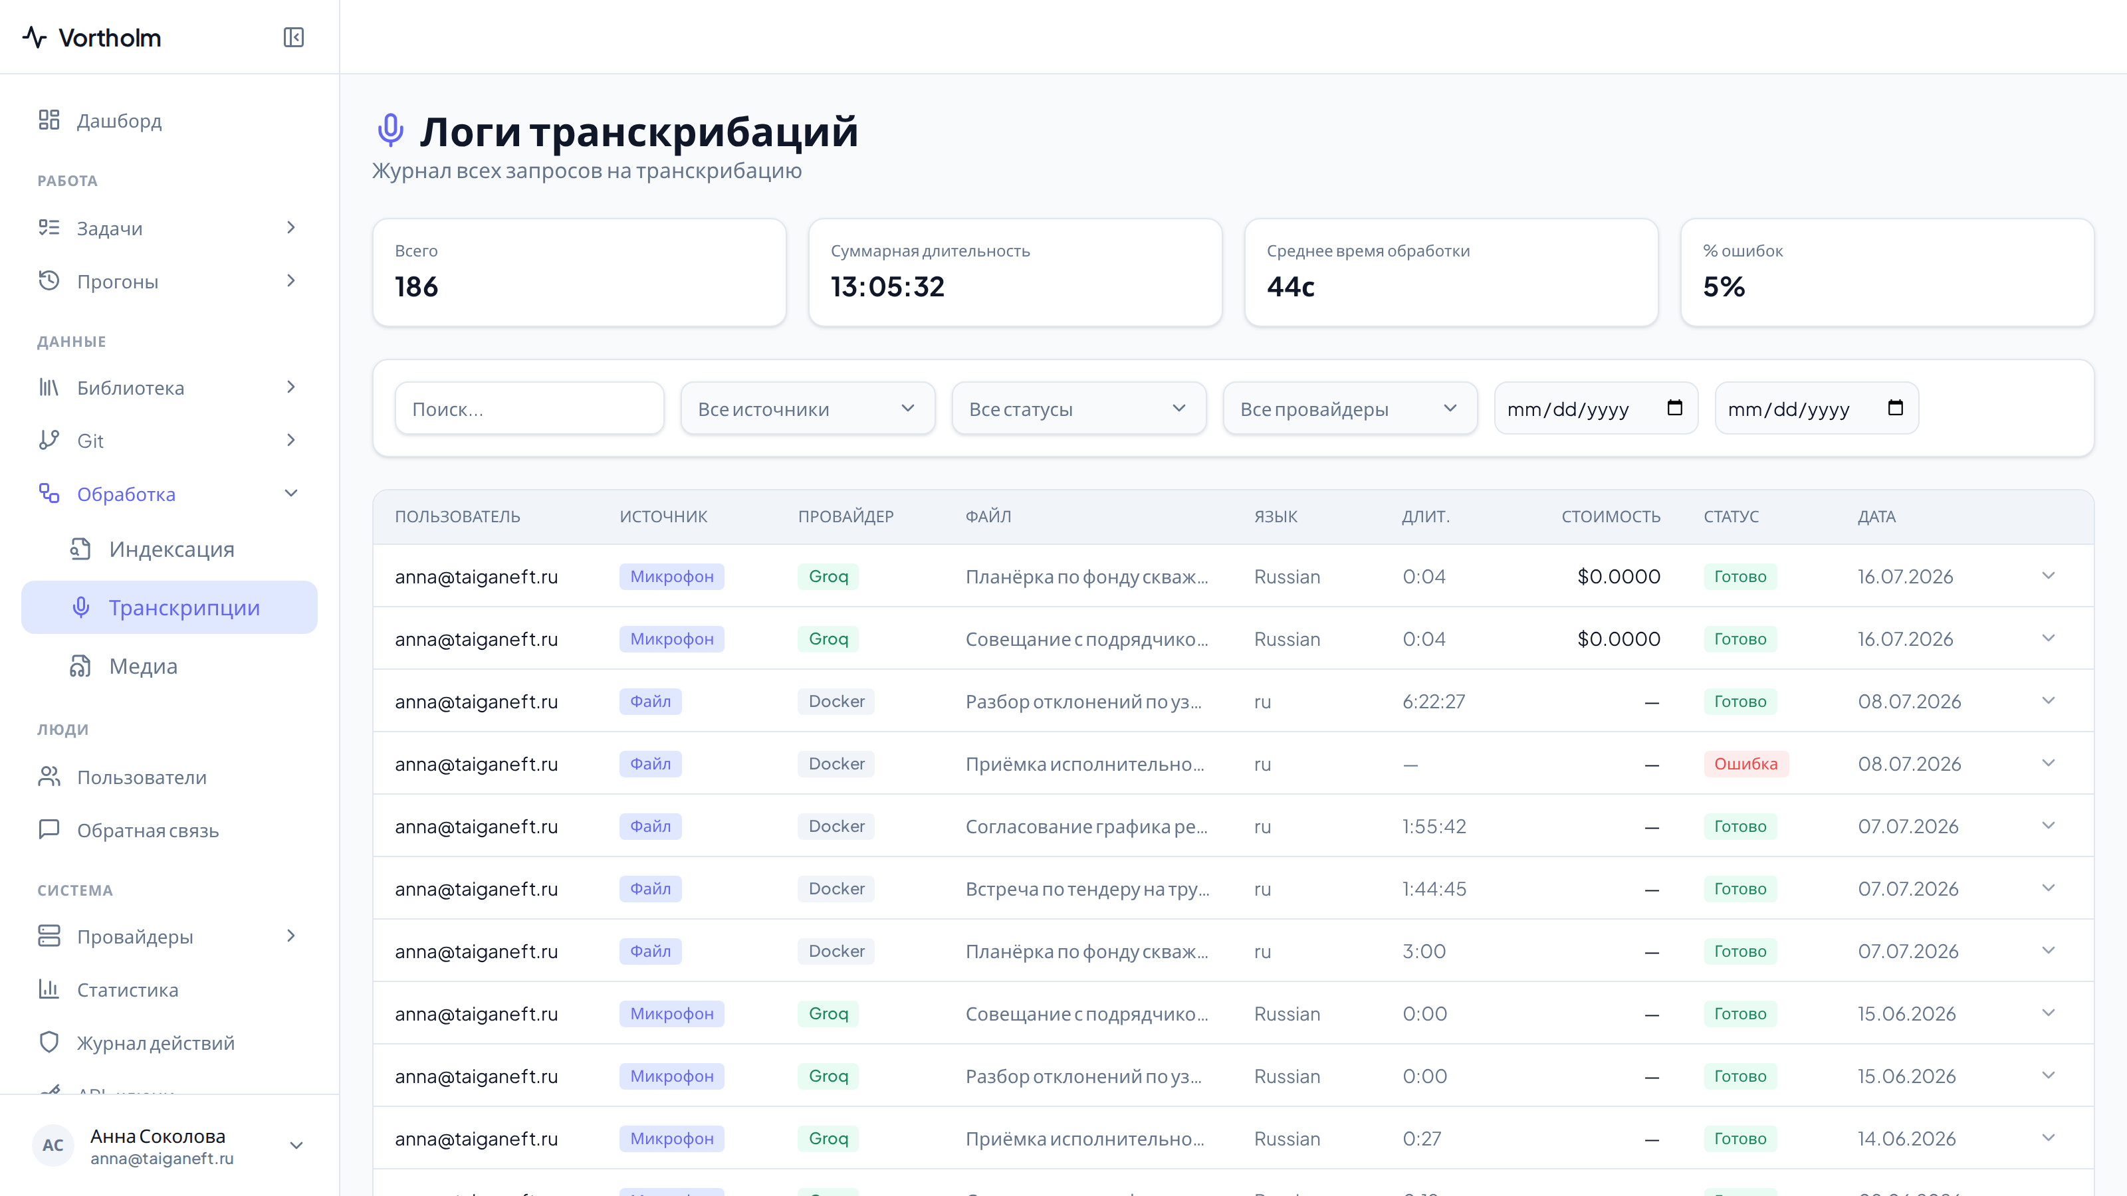The width and height of the screenshot is (2127, 1196).
Task: Click Среднее время обработки 44с card
Action: (x=1451, y=272)
